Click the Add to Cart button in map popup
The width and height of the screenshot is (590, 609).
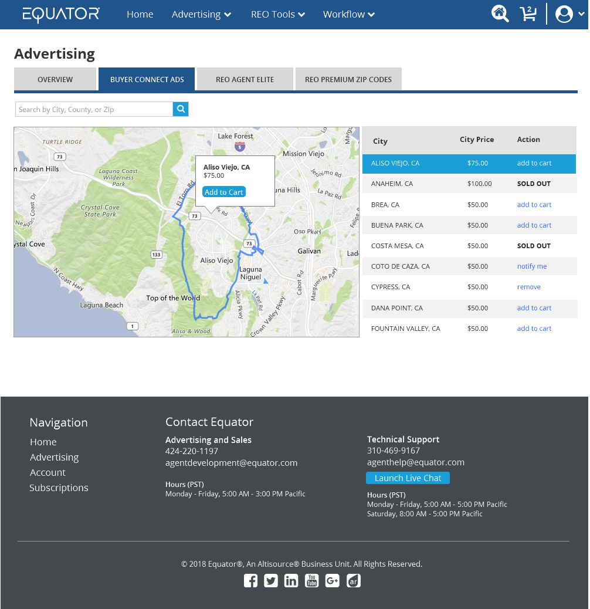click(224, 192)
